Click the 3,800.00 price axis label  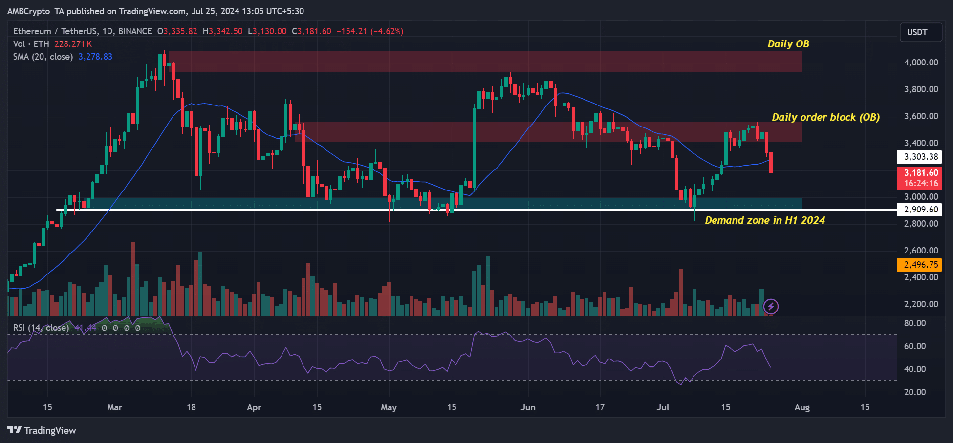point(921,89)
